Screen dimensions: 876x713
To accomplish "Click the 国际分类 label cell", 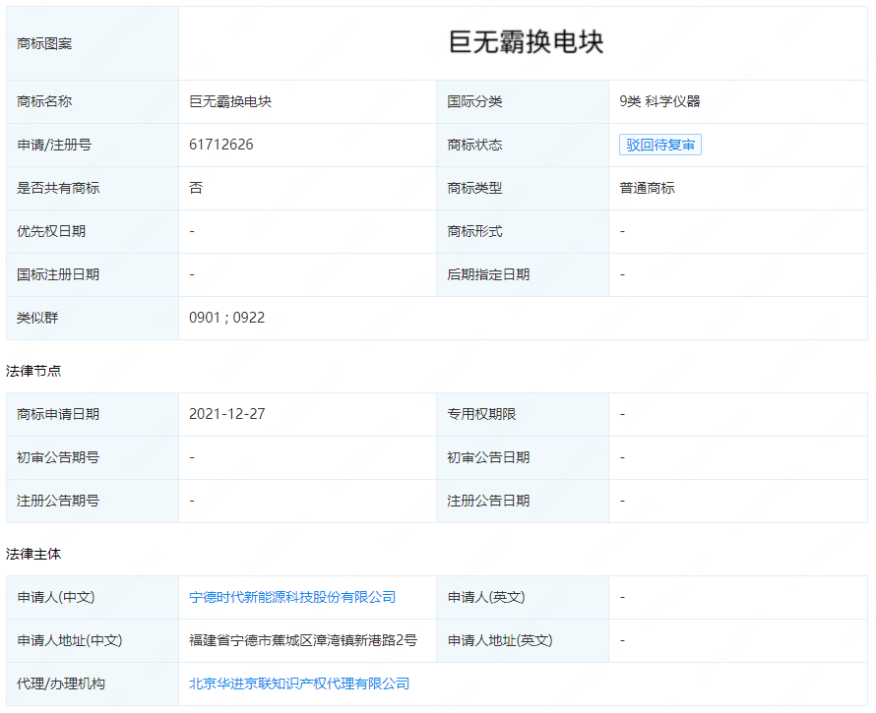I will tap(474, 101).
